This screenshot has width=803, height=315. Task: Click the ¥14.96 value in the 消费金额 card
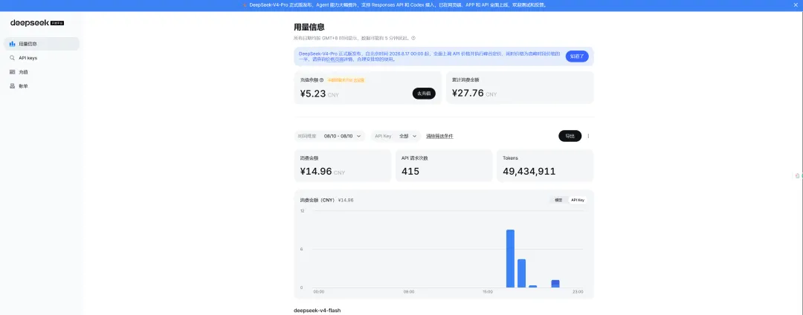tap(316, 172)
